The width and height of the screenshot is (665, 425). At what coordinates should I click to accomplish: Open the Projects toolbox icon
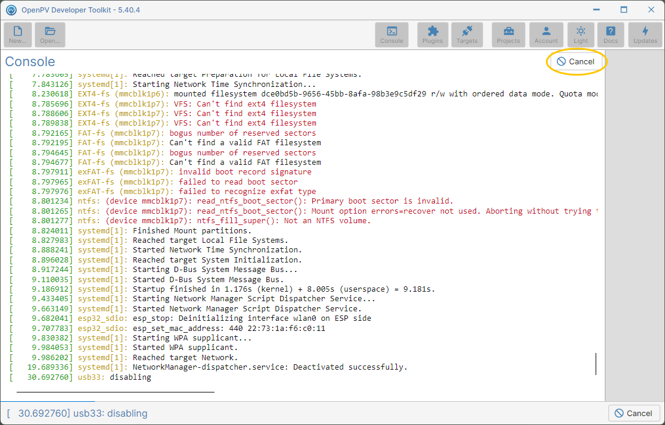(508, 35)
